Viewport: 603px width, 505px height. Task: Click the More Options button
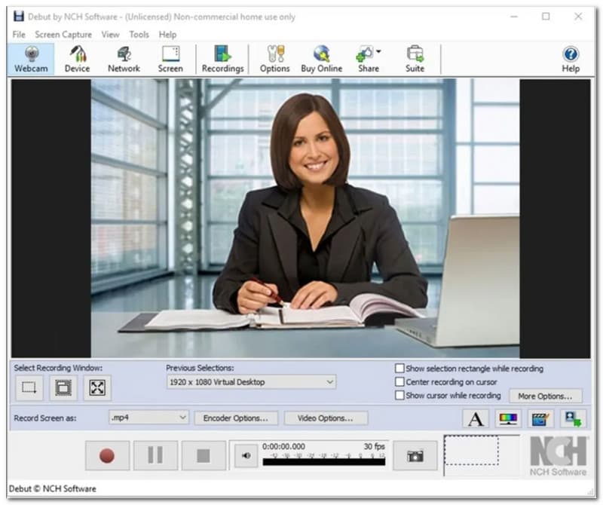545,396
